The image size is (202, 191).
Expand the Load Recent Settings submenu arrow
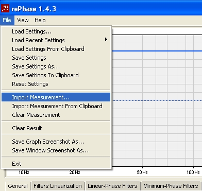(106, 40)
